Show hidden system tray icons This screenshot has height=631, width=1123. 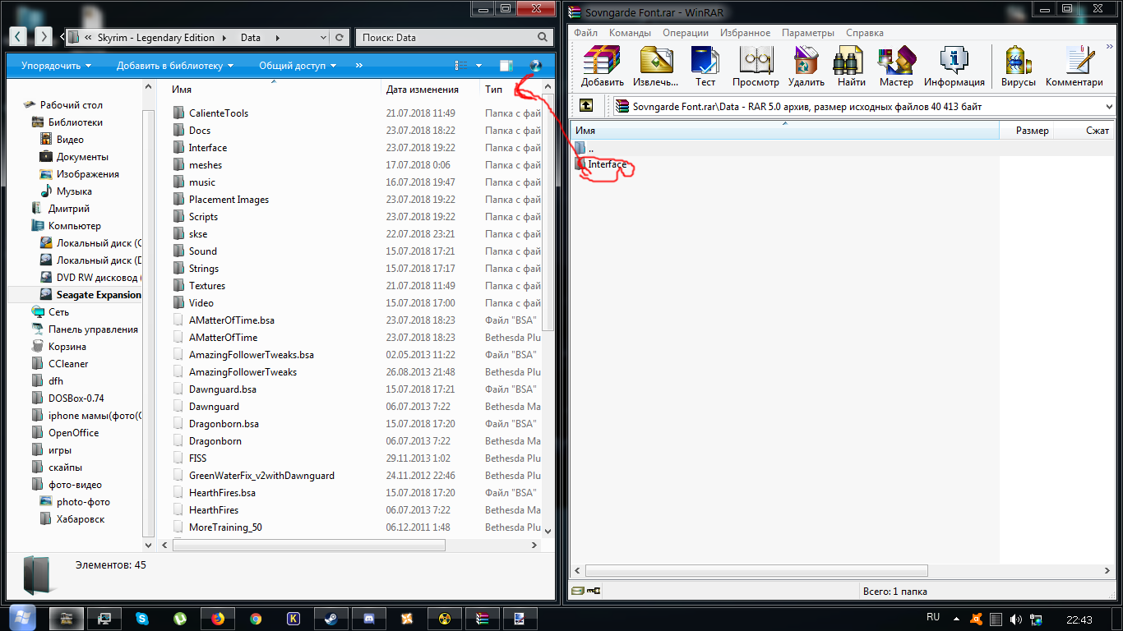coord(956,618)
